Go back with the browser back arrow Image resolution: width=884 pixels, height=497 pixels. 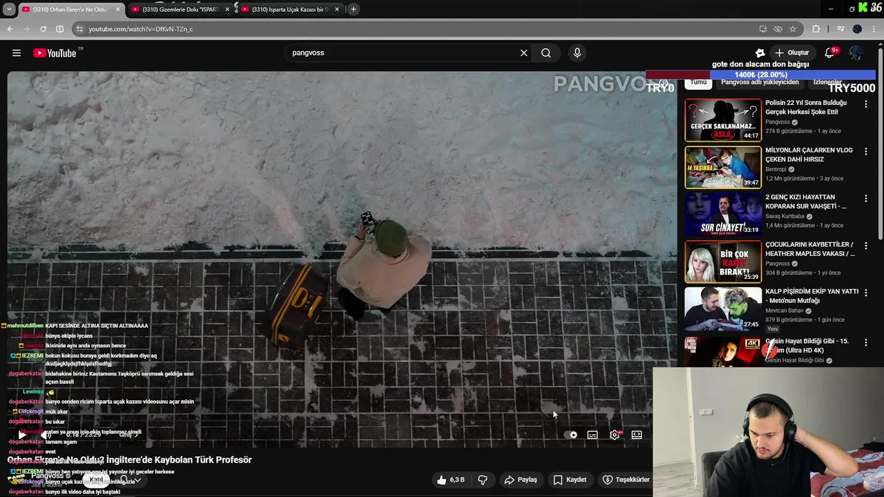pyautogui.click(x=10, y=29)
